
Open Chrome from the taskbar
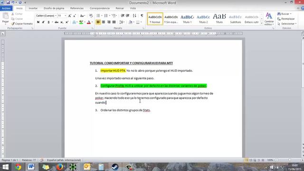(18, 167)
